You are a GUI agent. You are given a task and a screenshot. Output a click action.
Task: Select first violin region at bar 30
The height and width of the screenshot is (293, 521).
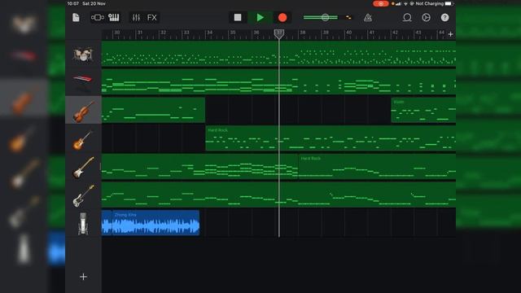[x=153, y=110]
